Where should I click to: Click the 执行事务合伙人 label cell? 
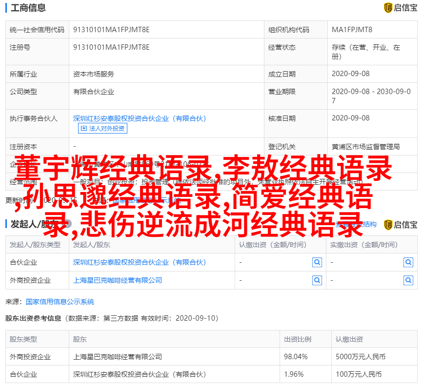click(x=37, y=123)
